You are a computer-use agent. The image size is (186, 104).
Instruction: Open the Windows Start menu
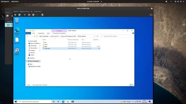pyautogui.click(x=16, y=101)
